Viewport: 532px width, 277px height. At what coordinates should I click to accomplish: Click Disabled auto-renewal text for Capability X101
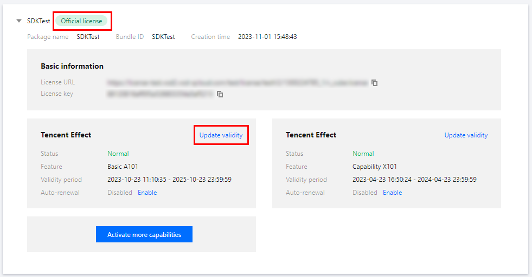tap(365, 193)
